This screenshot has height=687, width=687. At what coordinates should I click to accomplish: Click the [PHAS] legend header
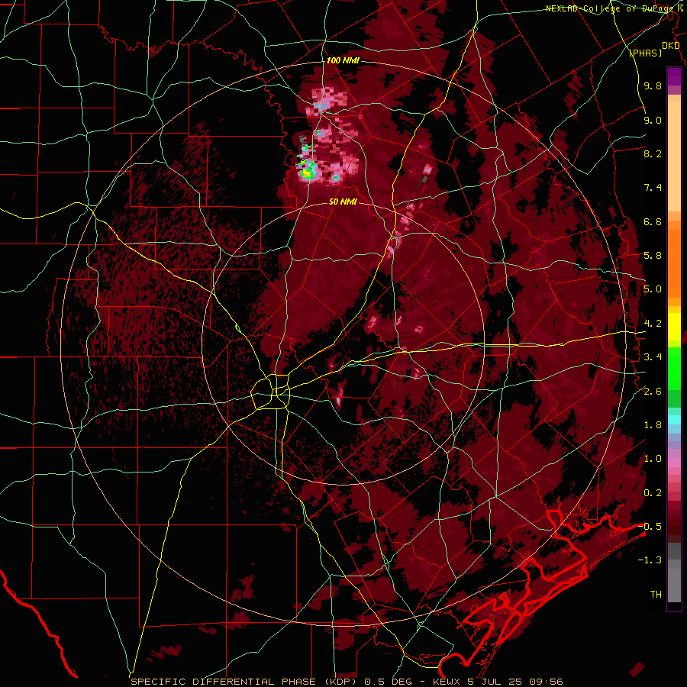coord(645,53)
